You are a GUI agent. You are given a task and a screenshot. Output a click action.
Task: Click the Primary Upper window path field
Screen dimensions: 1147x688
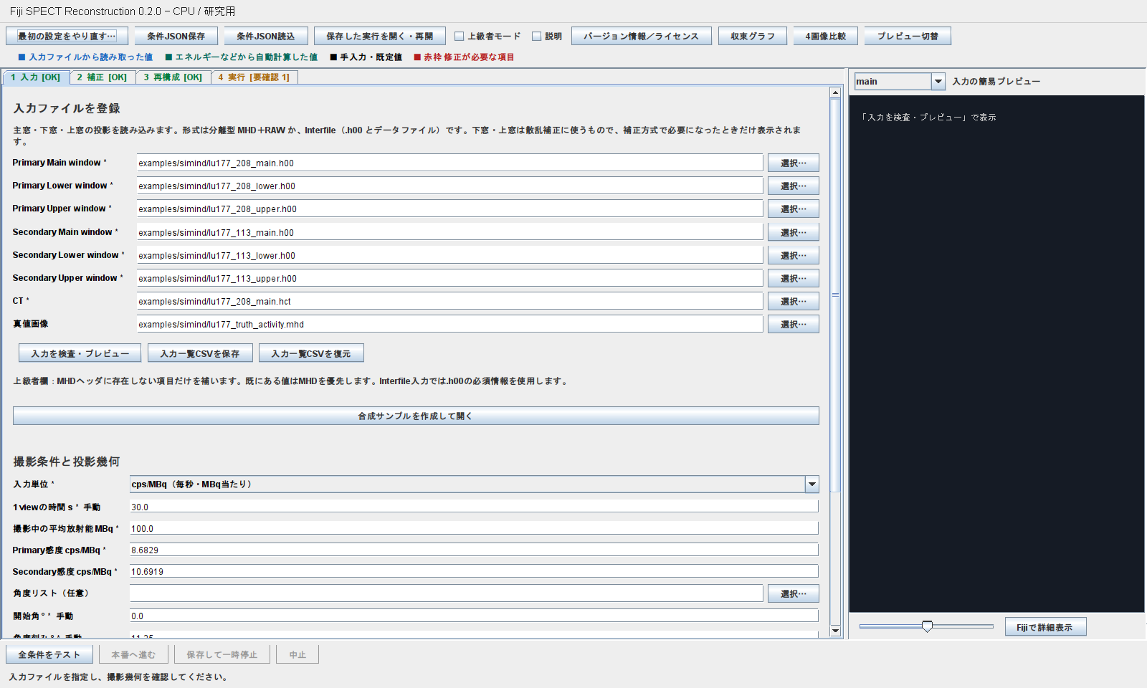[449, 209]
